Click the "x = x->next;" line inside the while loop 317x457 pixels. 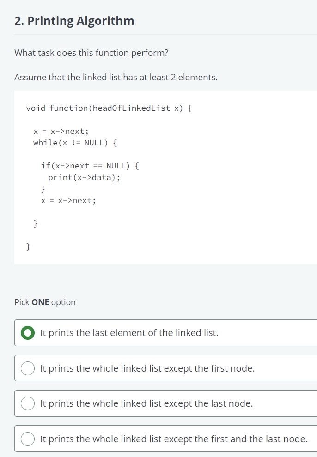point(68,200)
